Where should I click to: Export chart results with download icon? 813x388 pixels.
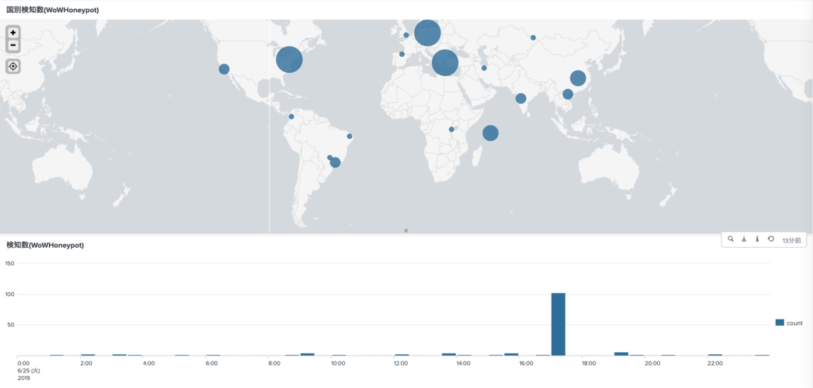(744, 239)
